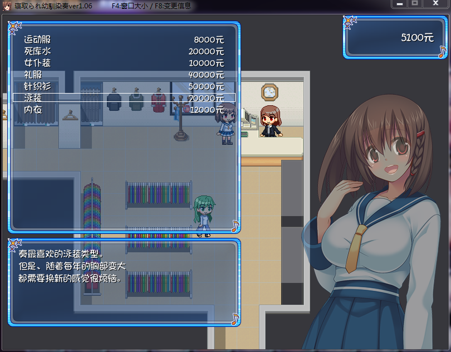Select 运动服 priced at 8000元

coord(124,40)
